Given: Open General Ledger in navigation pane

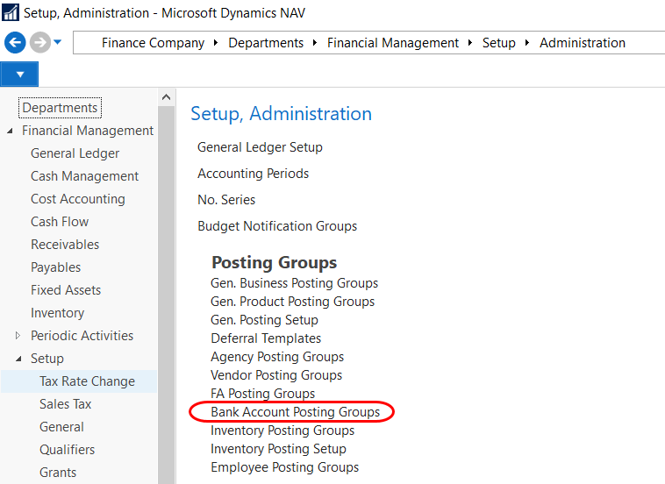Looking at the screenshot, I should point(75,153).
